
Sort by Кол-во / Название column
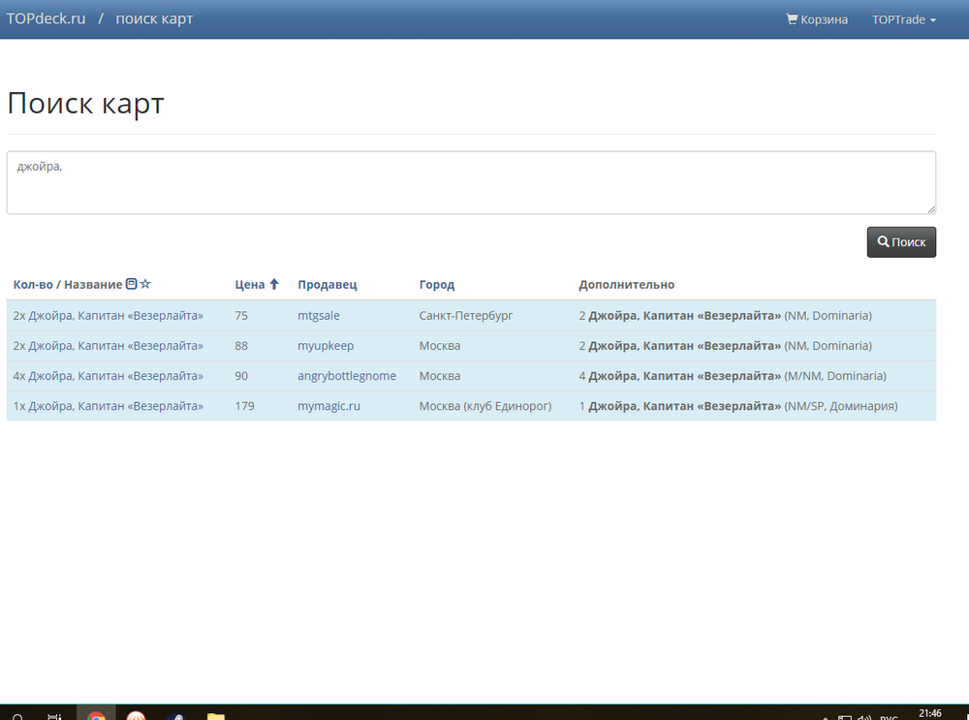pyautogui.click(x=67, y=285)
